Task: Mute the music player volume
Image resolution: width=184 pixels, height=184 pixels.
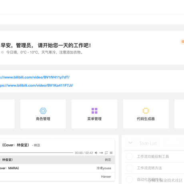Action: point(96,153)
